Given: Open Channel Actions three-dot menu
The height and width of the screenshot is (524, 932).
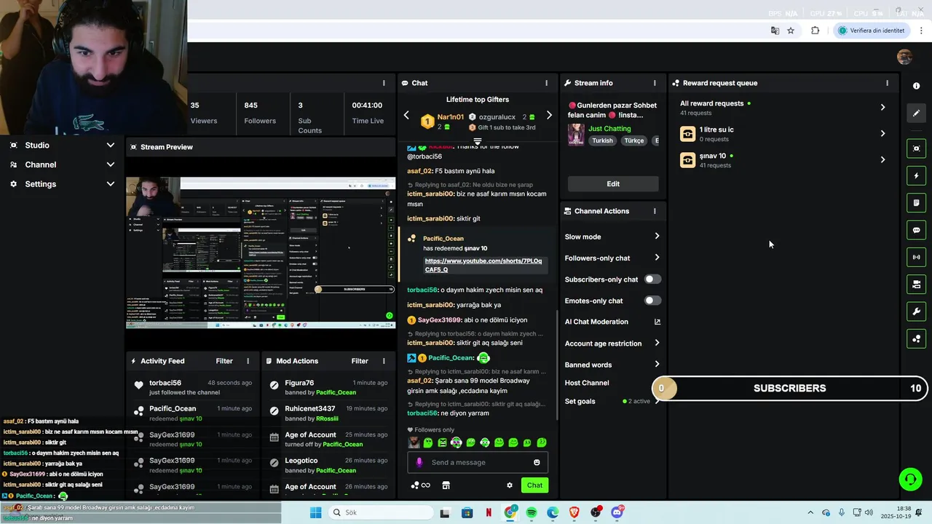Looking at the screenshot, I should (x=655, y=211).
